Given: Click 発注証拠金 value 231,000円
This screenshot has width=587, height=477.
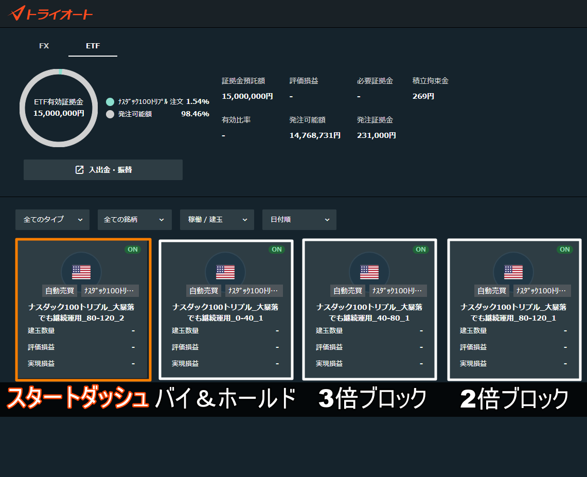Looking at the screenshot, I should [x=376, y=135].
